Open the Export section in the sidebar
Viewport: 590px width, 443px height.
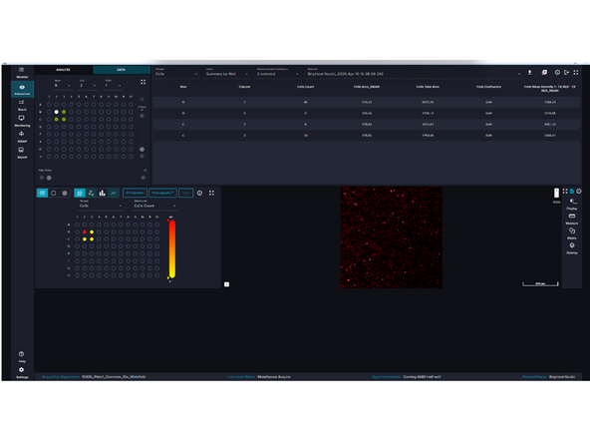[22, 153]
